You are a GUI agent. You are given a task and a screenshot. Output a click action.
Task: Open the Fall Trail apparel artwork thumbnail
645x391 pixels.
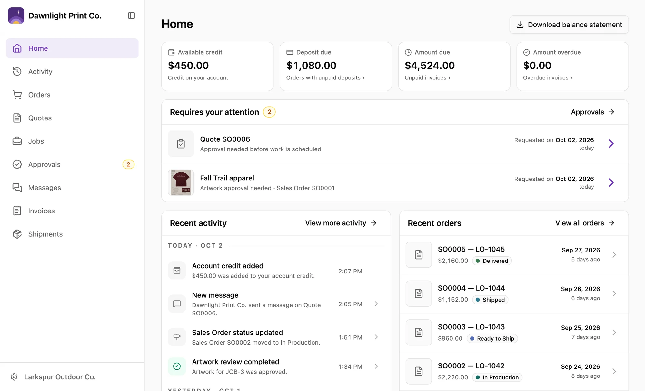pos(181,182)
